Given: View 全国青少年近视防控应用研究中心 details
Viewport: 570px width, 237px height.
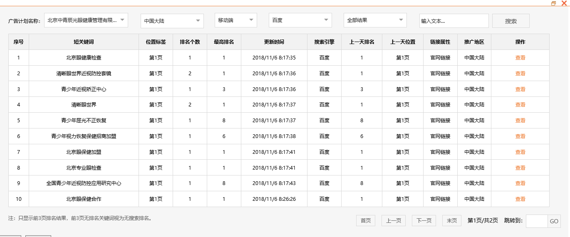Looking at the screenshot, I should (520, 183).
